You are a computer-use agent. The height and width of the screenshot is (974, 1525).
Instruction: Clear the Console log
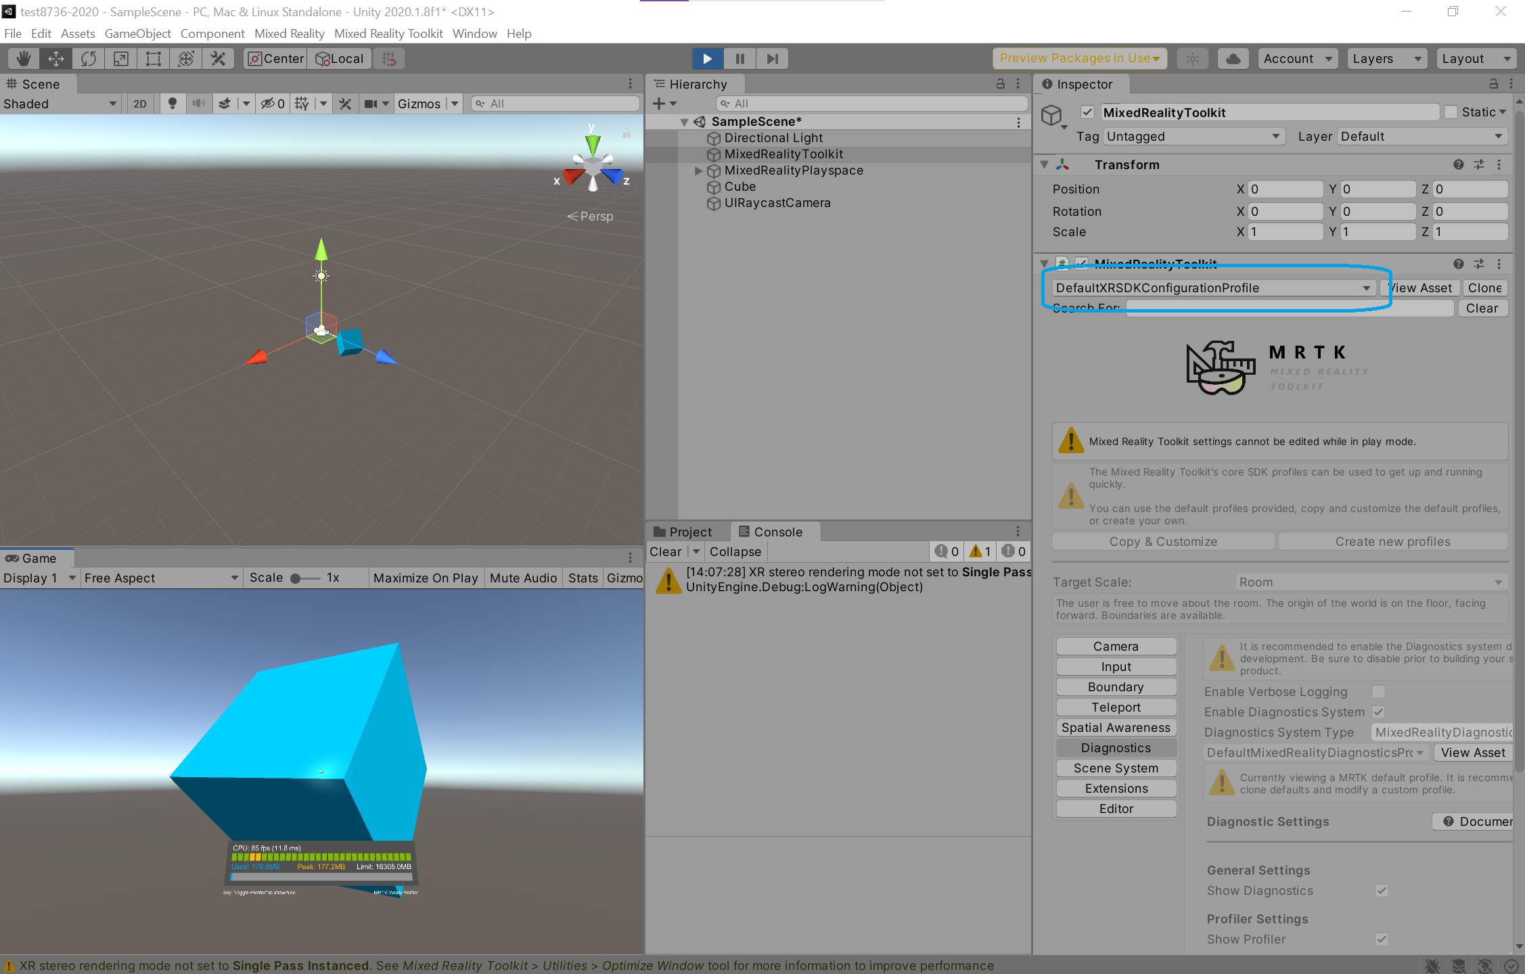[666, 552]
